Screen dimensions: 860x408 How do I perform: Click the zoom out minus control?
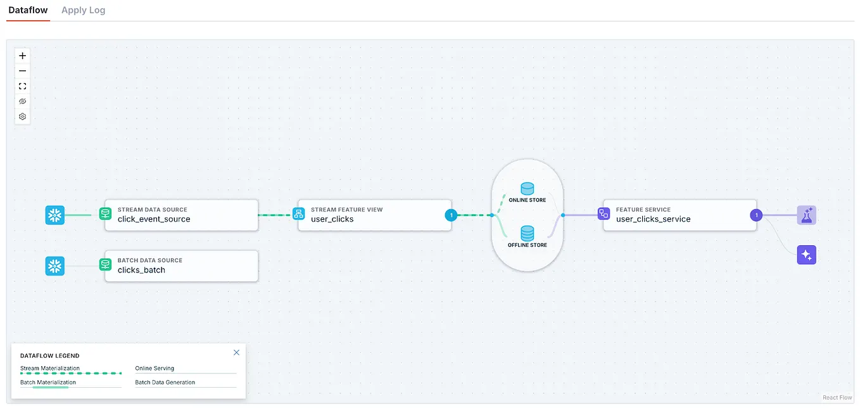point(23,71)
